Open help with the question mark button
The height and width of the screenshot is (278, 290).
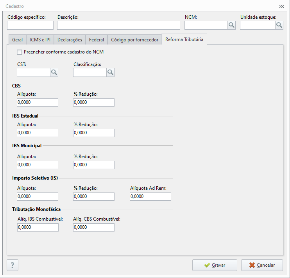pos(13,265)
